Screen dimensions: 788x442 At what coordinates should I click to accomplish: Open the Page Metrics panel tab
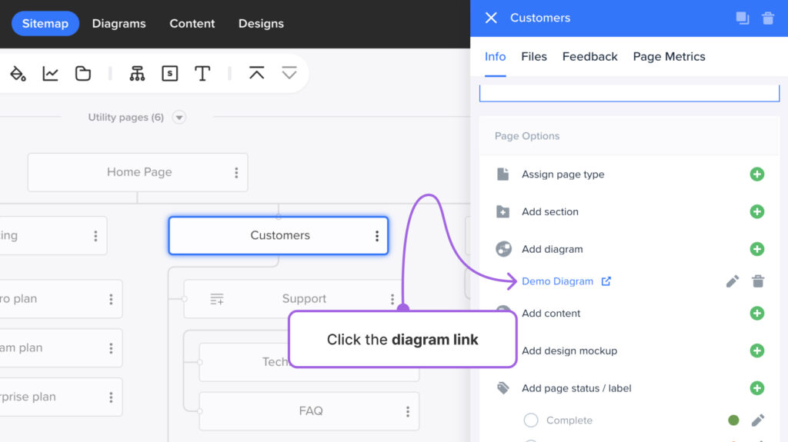[669, 57]
